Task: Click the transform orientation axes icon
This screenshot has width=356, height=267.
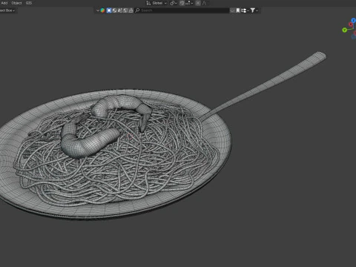Action: point(148,3)
